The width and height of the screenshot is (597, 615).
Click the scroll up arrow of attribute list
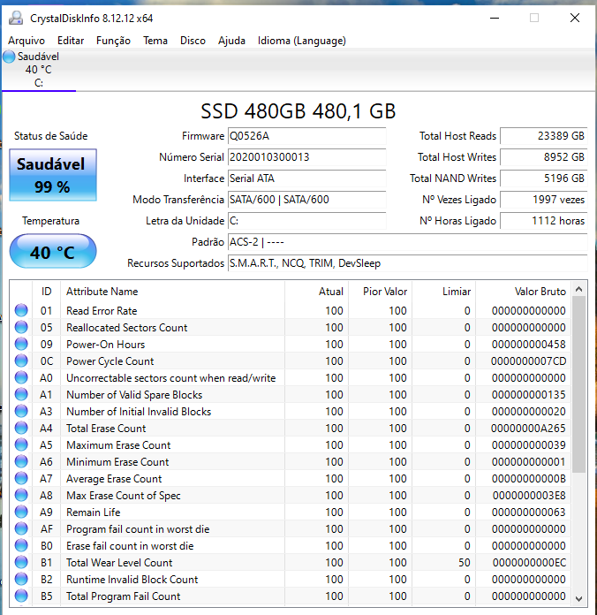[x=578, y=290]
